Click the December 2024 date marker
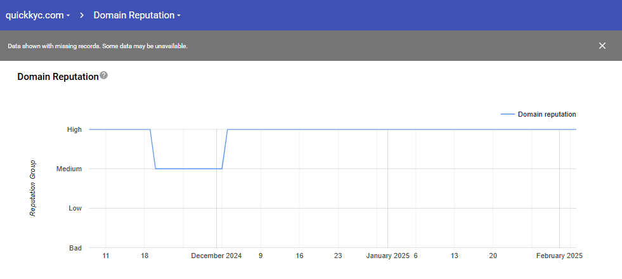The width and height of the screenshot is (622, 279). tap(216, 256)
